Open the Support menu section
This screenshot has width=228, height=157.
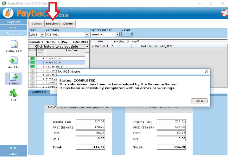[x=13, y=22]
